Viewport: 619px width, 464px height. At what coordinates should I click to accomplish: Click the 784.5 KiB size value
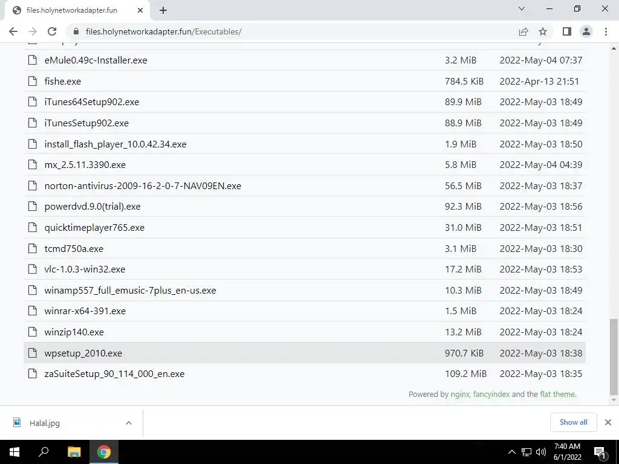pos(464,82)
